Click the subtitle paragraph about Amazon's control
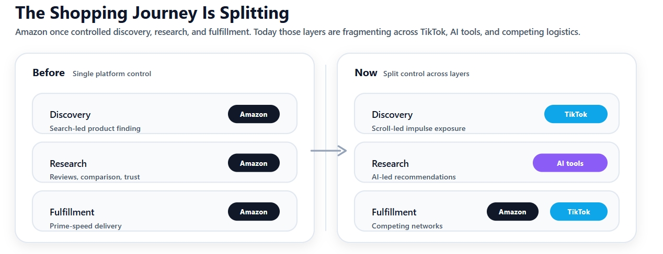The image size is (663, 254). [x=298, y=32]
